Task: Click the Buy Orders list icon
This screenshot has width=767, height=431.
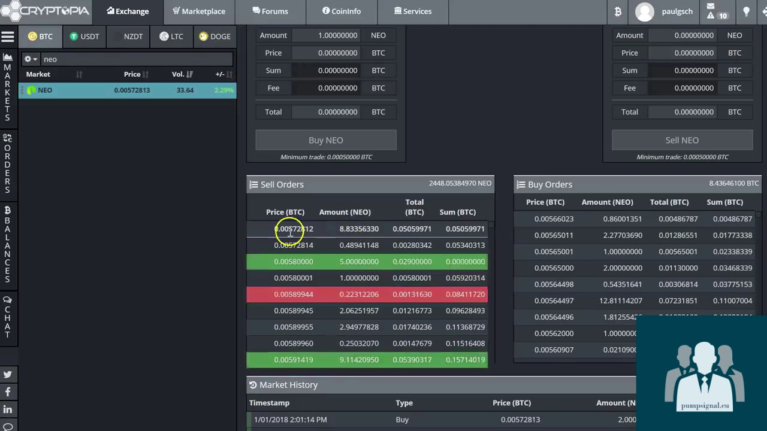Action: point(521,185)
